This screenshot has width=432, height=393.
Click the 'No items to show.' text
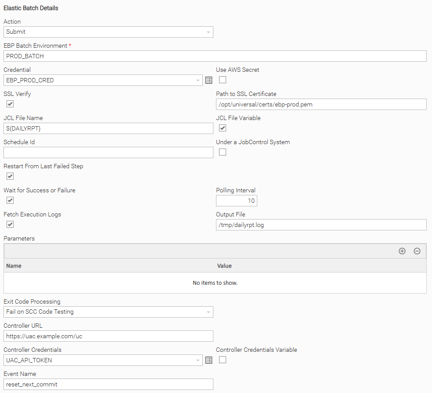215,283
